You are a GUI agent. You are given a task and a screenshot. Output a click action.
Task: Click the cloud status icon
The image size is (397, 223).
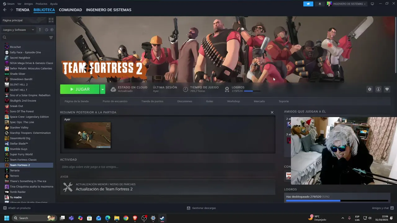coord(113,89)
